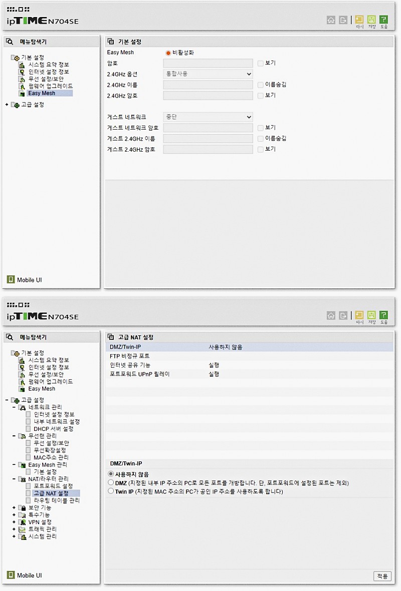Click the 무선랜 관리 wireless icon
401x591 pixels.
tap(22, 436)
